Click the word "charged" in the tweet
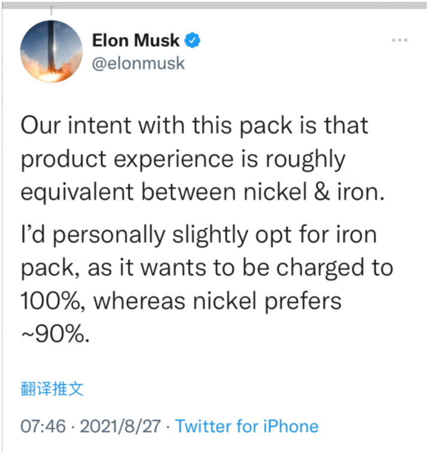443x460 pixels. coord(314,267)
